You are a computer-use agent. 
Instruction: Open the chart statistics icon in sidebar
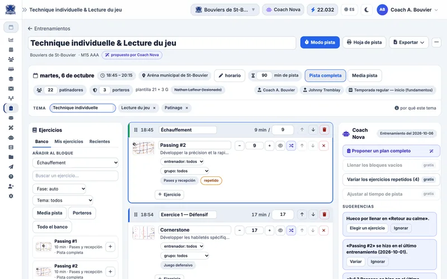[x=11, y=40]
